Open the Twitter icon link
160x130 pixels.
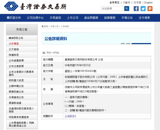pyautogui.click(x=143, y=9)
